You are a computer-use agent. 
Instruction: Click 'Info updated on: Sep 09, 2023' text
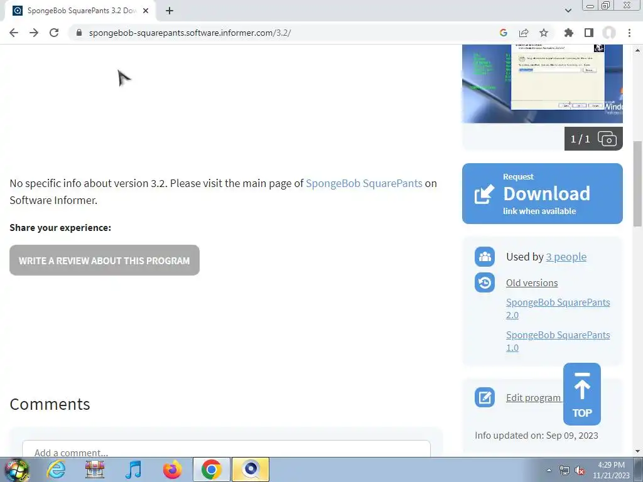(536, 436)
